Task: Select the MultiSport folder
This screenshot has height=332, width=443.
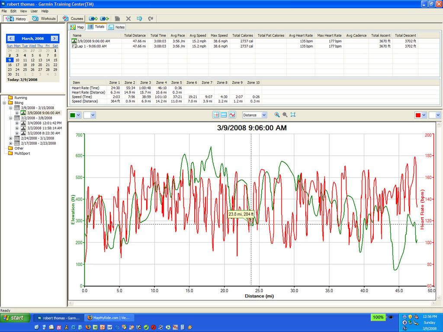Action: pos(22,153)
